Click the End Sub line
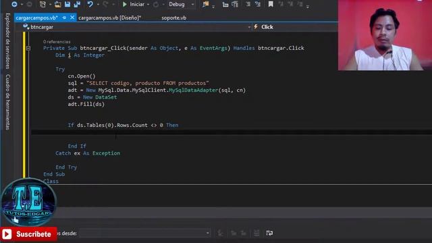The image size is (432, 243). click(x=54, y=174)
